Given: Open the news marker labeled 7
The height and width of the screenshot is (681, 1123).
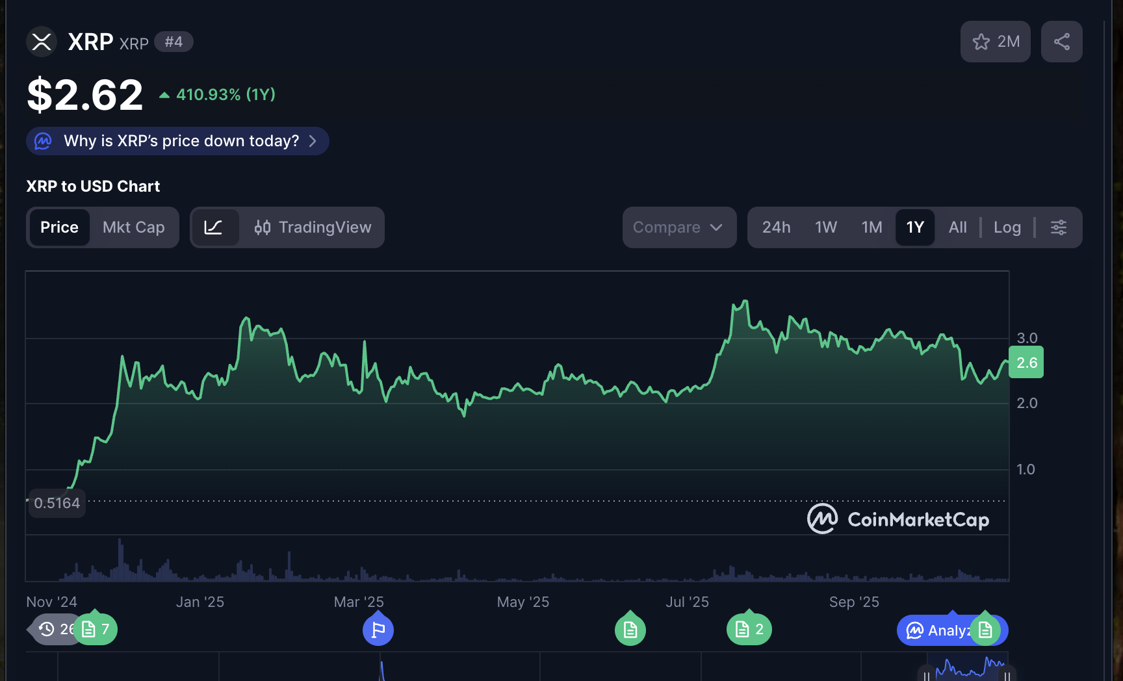Looking at the screenshot, I should (x=96, y=629).
